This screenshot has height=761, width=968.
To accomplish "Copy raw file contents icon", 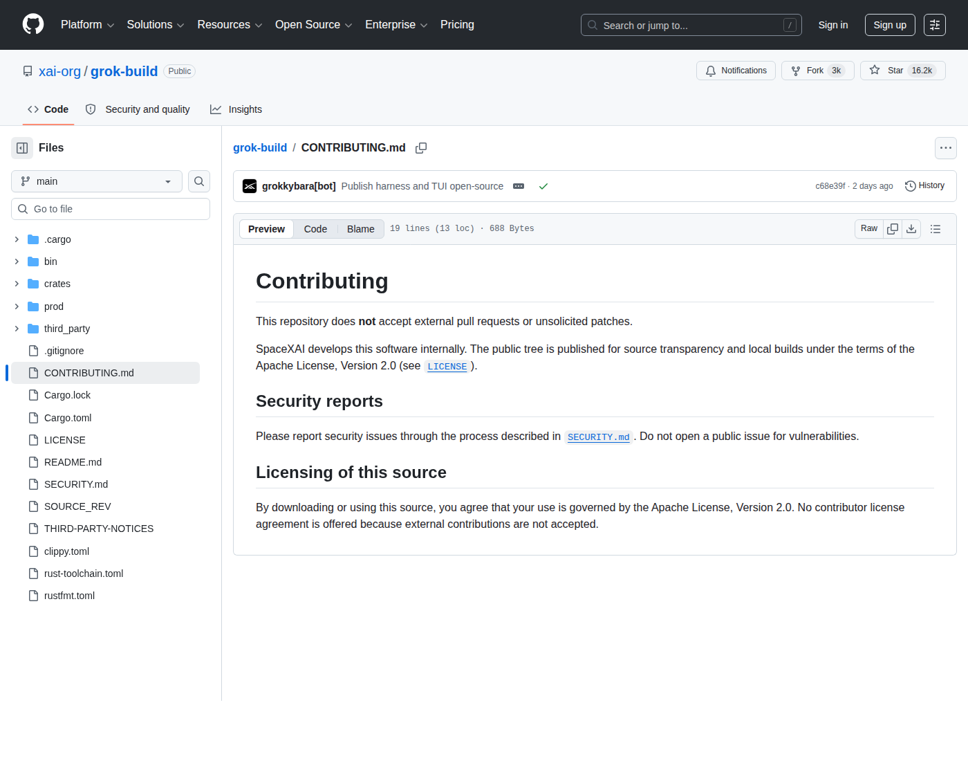I will (x=893, y=229).
